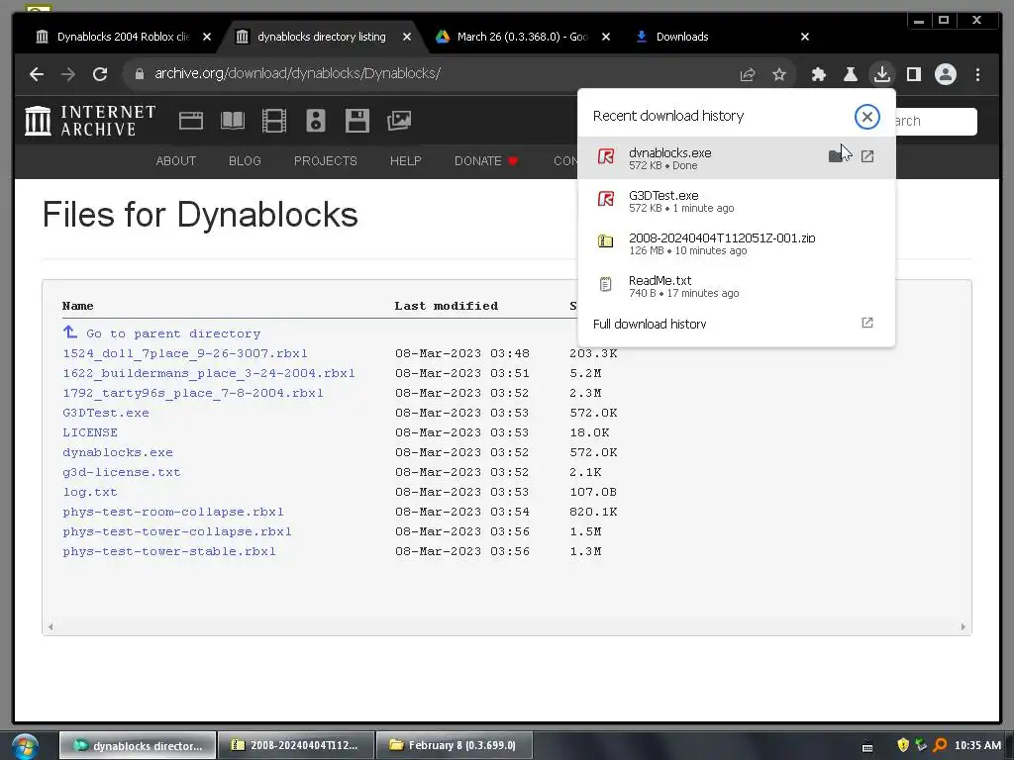Open phys-test-tower-stable.rbxl
The width and height of the screenshot is (1014, 760).
[x=169, y=551]
